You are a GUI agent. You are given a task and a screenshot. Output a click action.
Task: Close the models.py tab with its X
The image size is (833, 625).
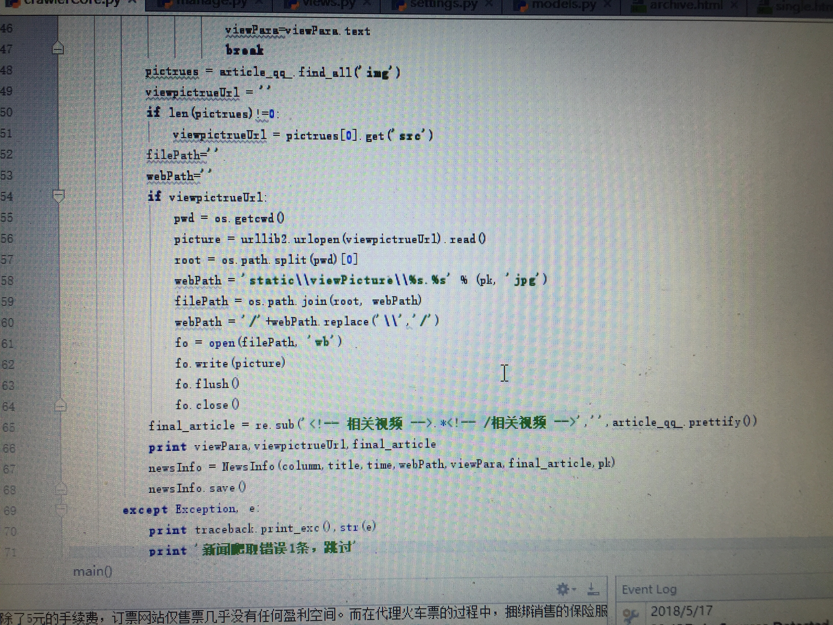click(607, 4)
